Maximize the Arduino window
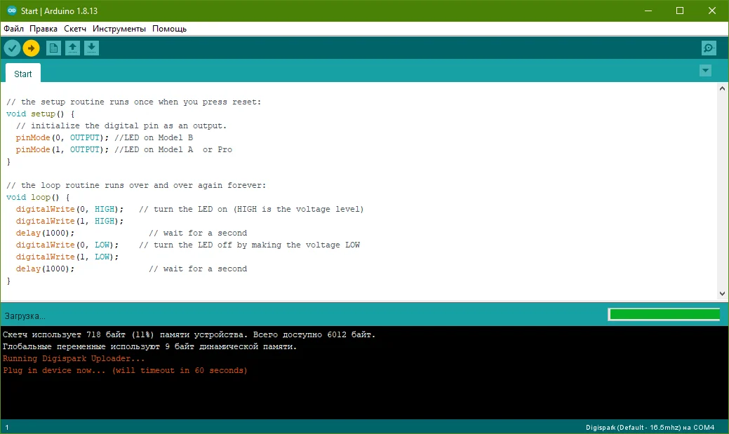This screenshot has width=729, height=434. tap(680, 11)
